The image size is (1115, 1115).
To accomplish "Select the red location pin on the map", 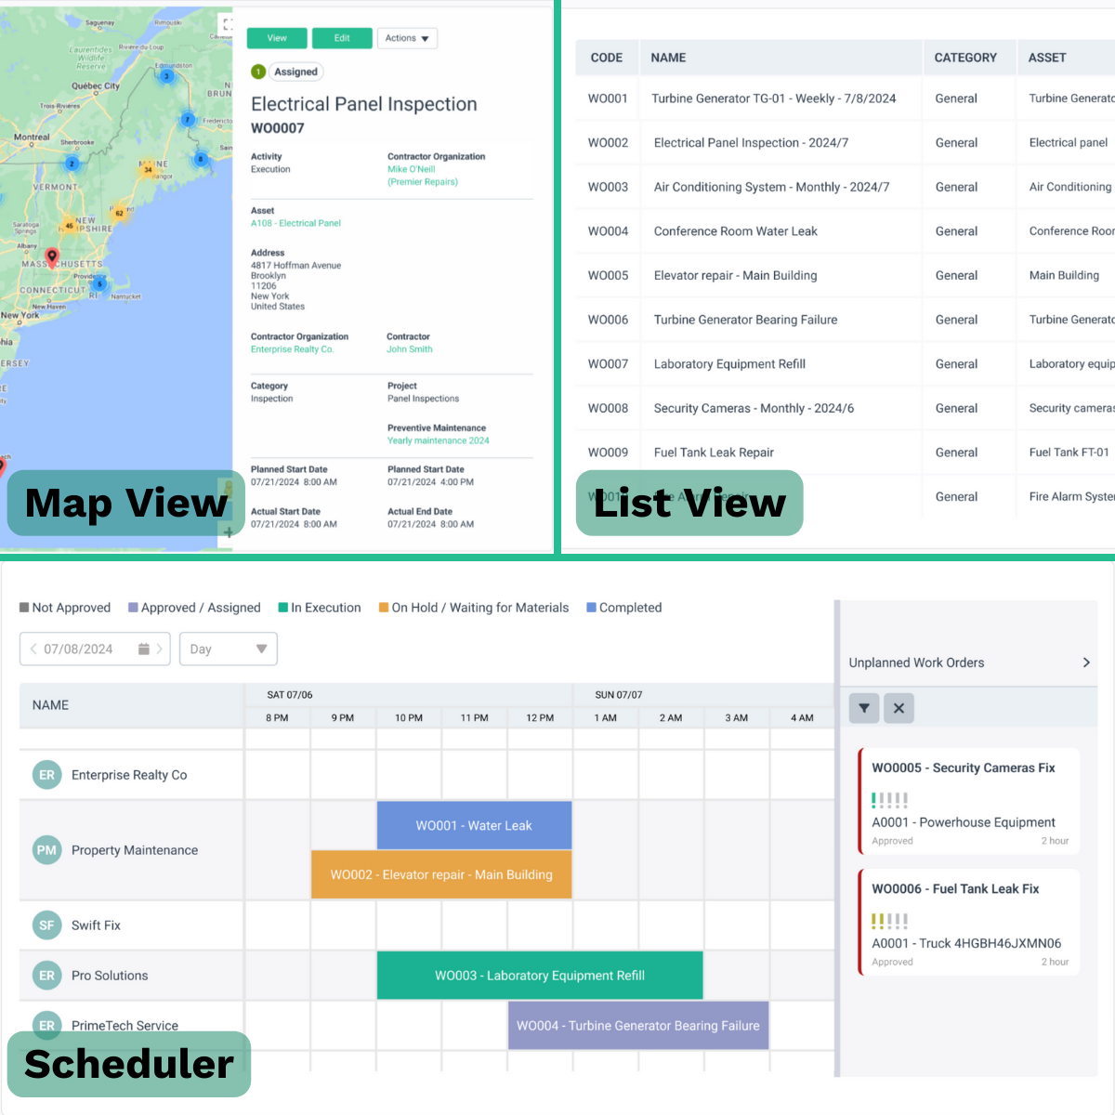I will pos(52,254).
